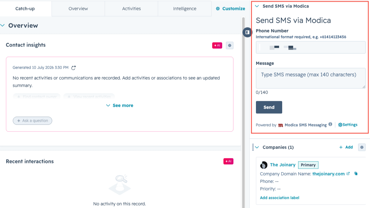Click the AI badge in Recent interactions
This screenshot has width=370, height=208.
click(228, 161)
